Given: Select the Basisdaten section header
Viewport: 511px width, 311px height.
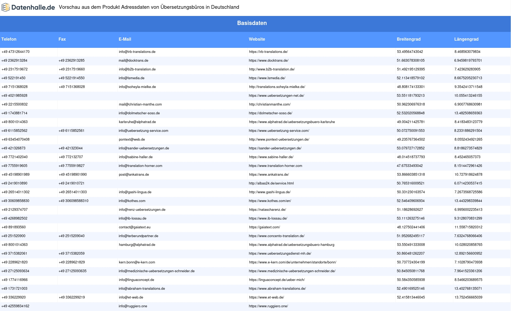Looking at the screenshot, I should (x=252, y=23).
